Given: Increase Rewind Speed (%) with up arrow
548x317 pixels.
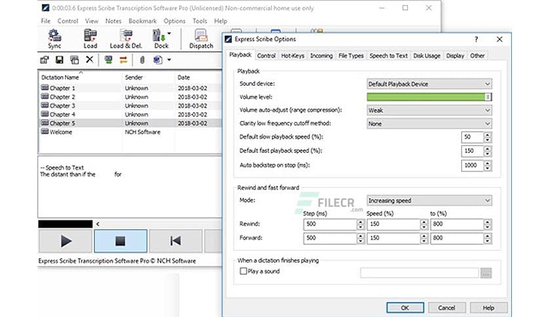Looking at the screenshot, I should click(424, 221).
